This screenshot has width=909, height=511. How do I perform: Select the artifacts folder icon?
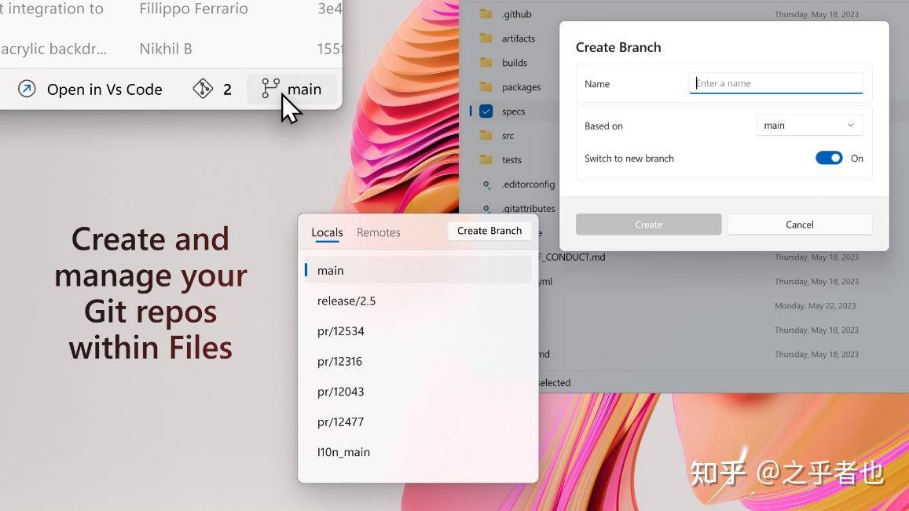(486, 38)
